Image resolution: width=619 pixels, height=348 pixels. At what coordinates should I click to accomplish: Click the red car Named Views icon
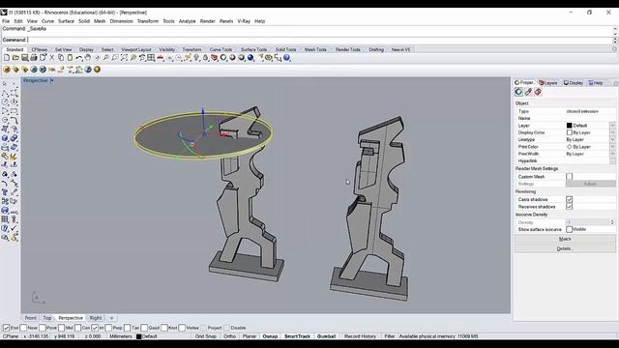[x=161, y=58]
